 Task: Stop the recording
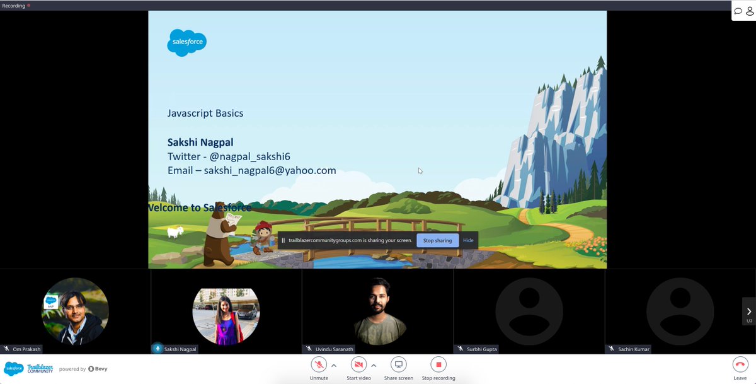pos(438,364)
